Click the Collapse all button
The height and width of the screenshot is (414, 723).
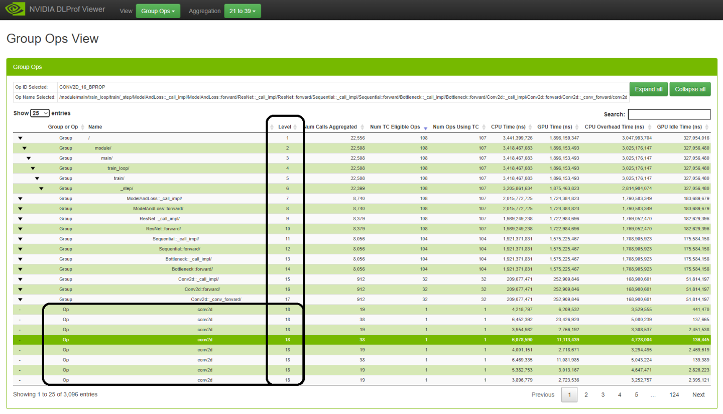coord(690,89)
